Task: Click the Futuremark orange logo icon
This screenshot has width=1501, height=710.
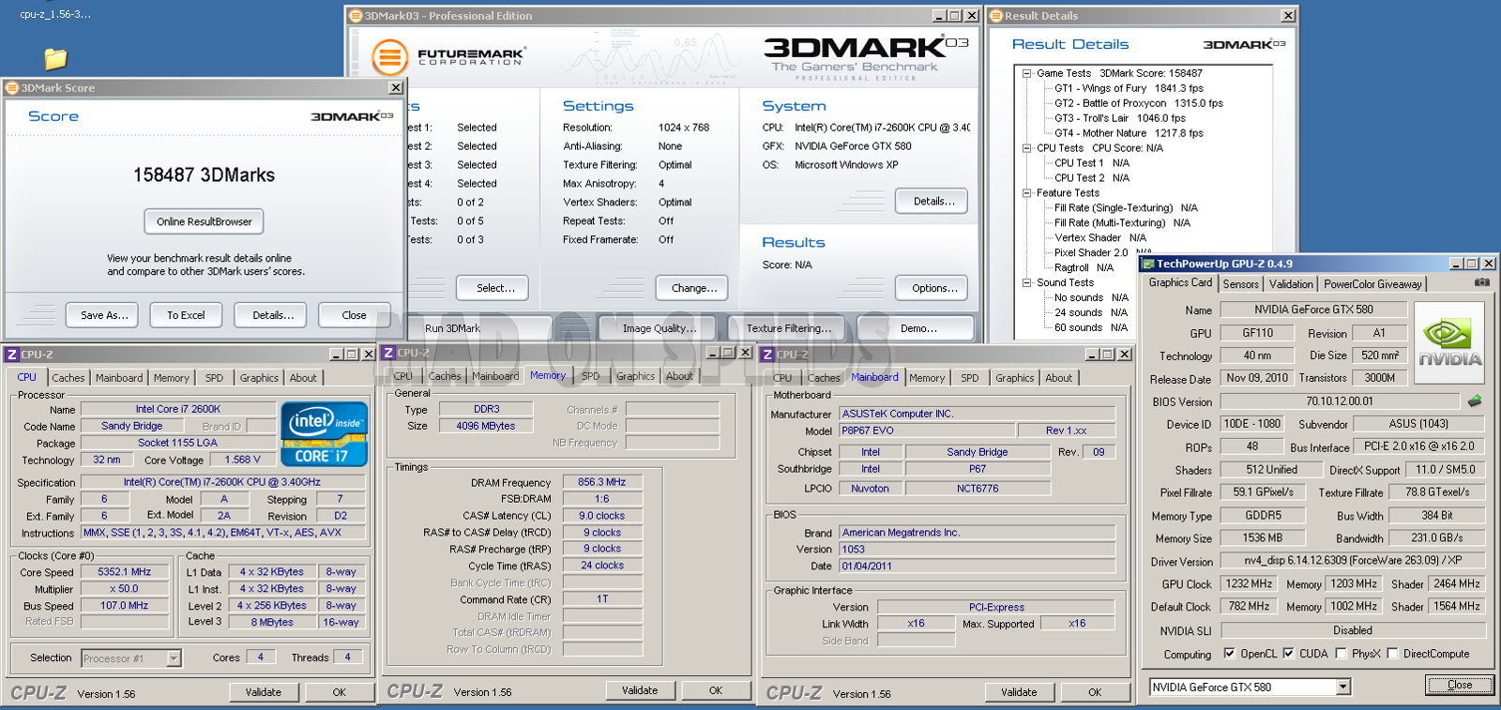Action: point(389,57)
